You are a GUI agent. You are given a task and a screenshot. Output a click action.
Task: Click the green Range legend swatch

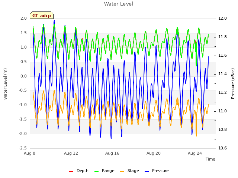(x=97, y=171)
